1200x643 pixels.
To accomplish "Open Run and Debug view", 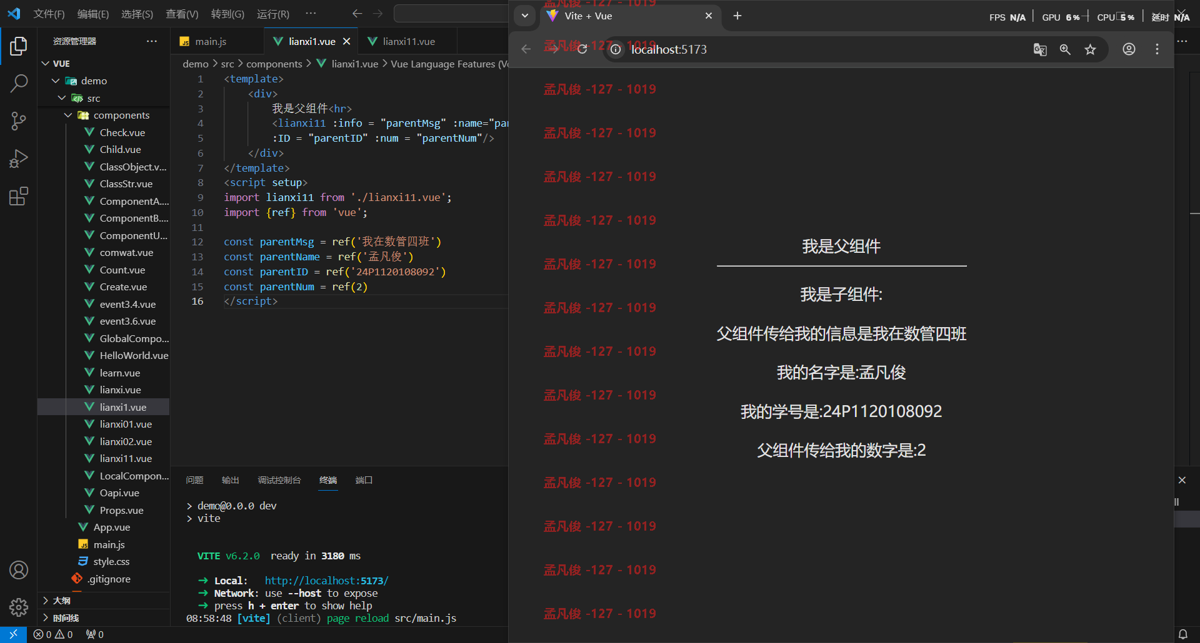I will click(x=19, y=159).
